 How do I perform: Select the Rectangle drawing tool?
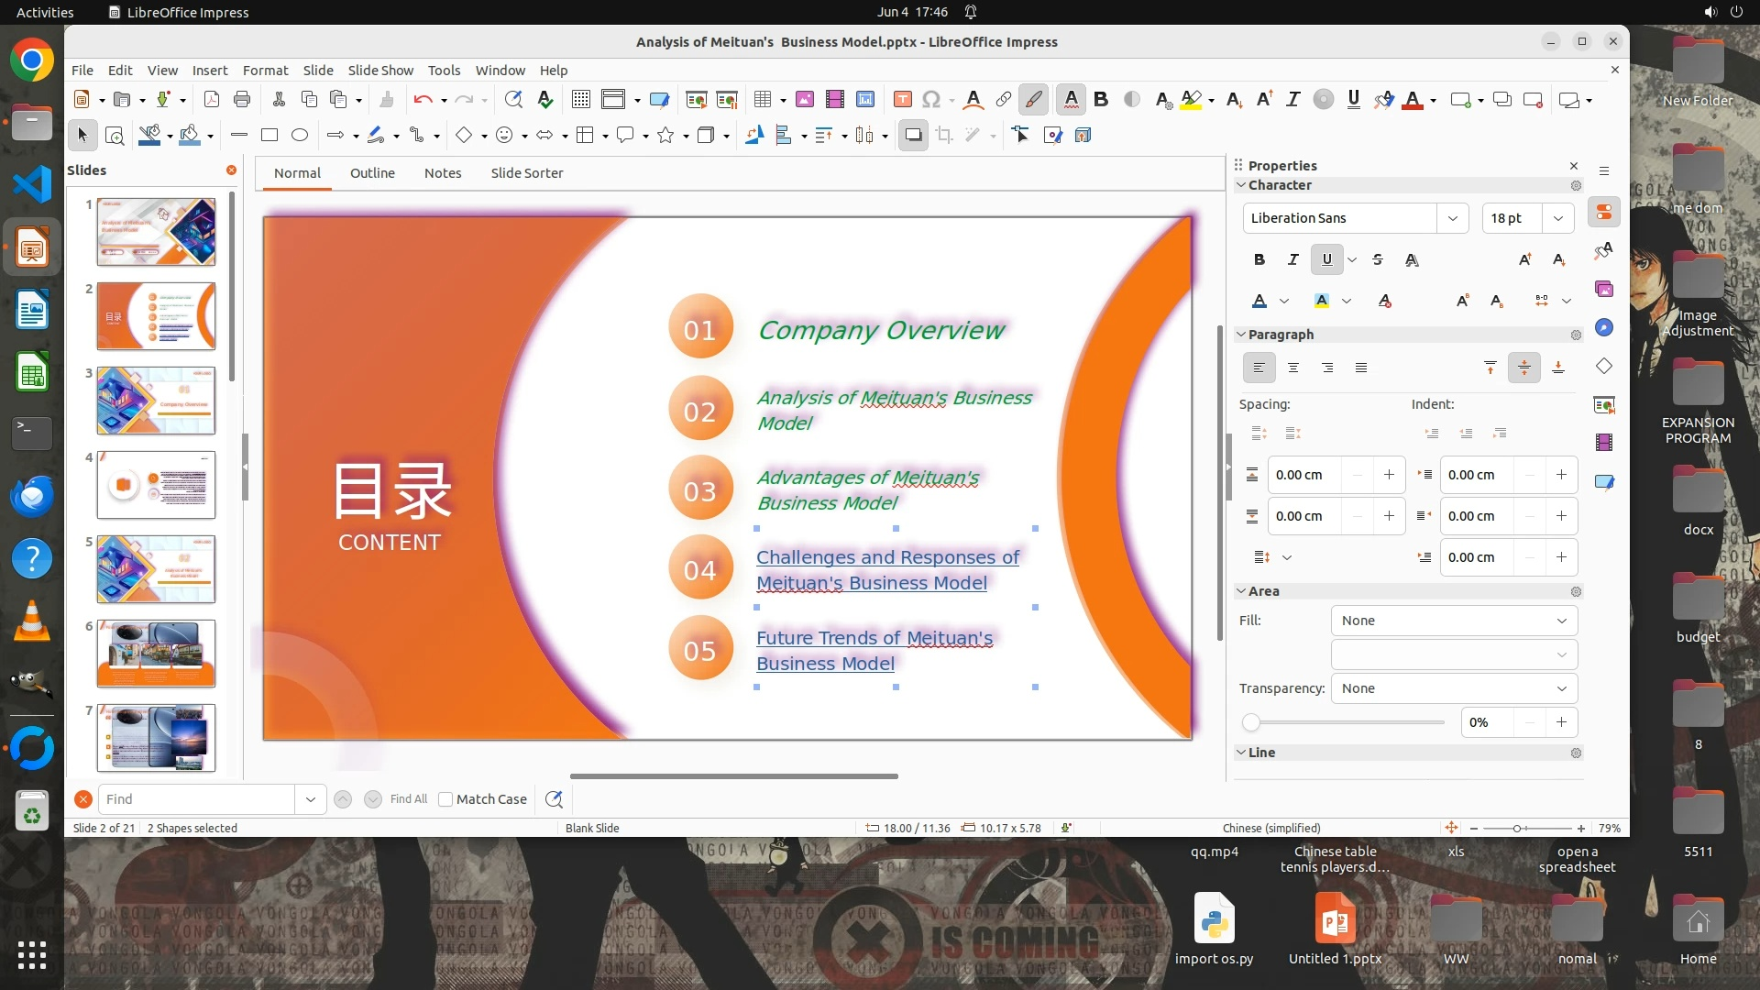coord(269,136)
